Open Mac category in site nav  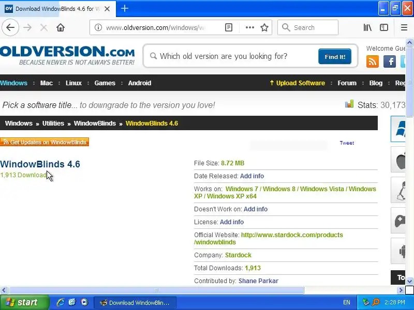pos(47,83)
